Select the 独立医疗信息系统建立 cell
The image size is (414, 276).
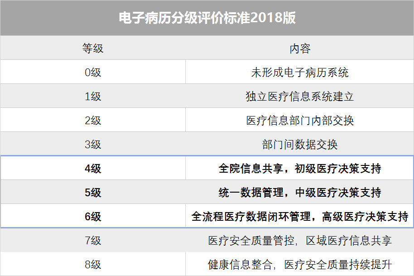(300, 97)
